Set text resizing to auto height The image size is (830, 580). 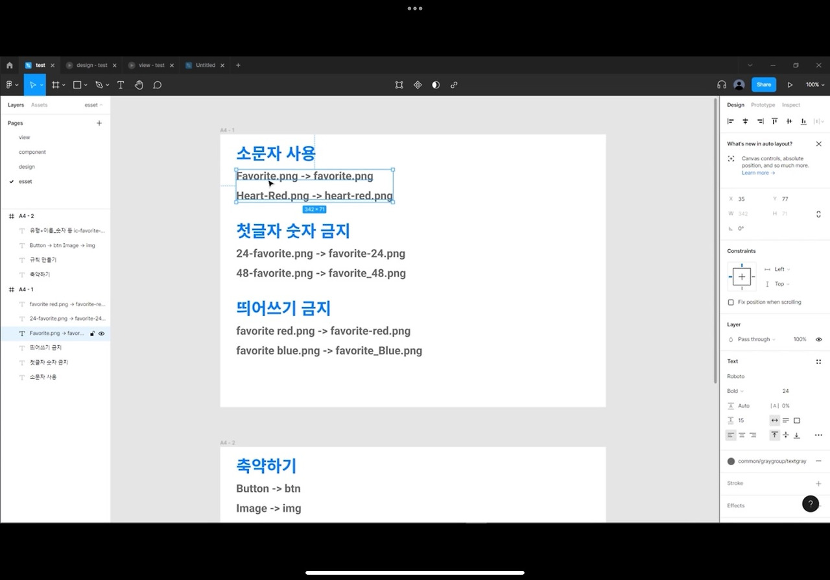point(785,420)
